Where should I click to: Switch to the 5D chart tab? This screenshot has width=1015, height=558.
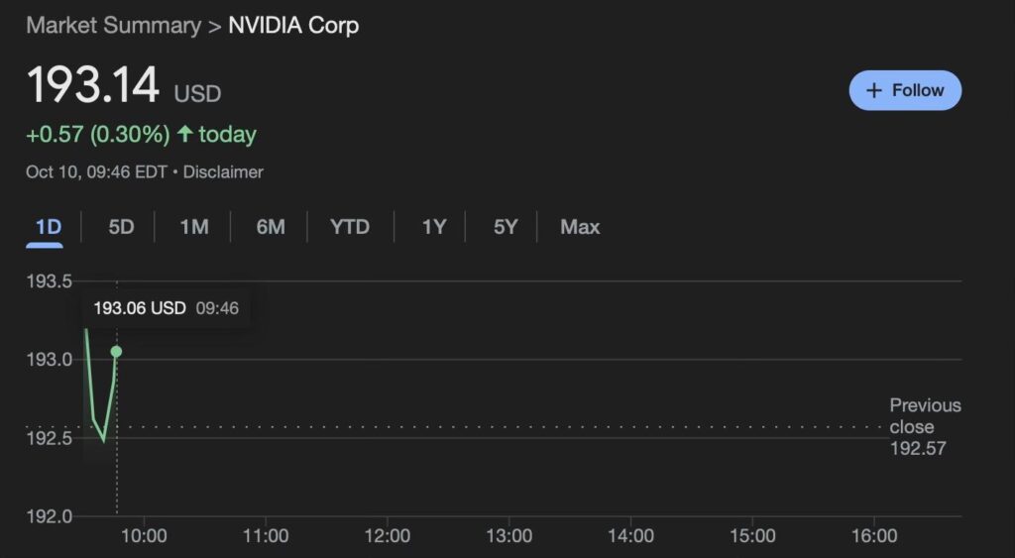click(x=121, y=227)
